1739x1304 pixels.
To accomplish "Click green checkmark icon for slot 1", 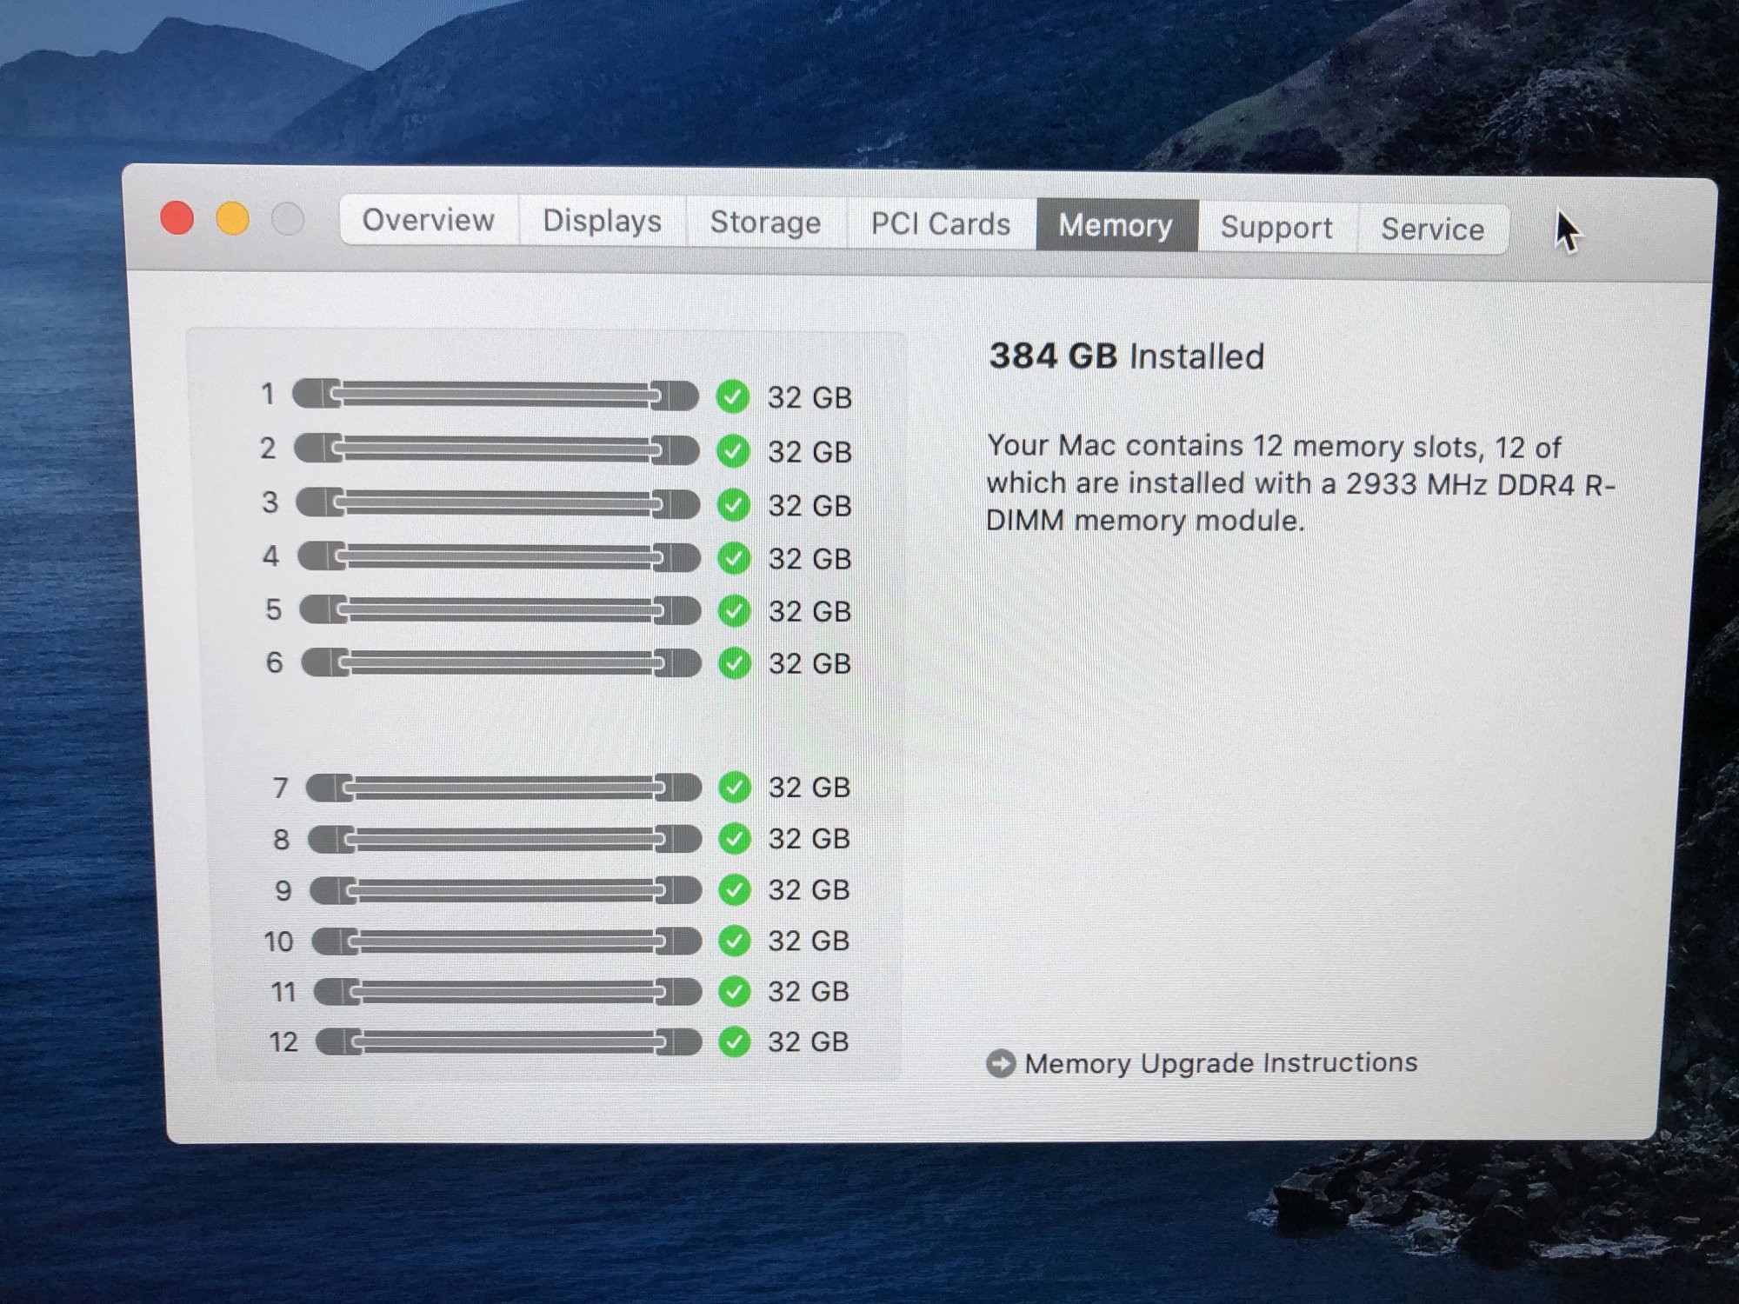I will tap(733, 397).
